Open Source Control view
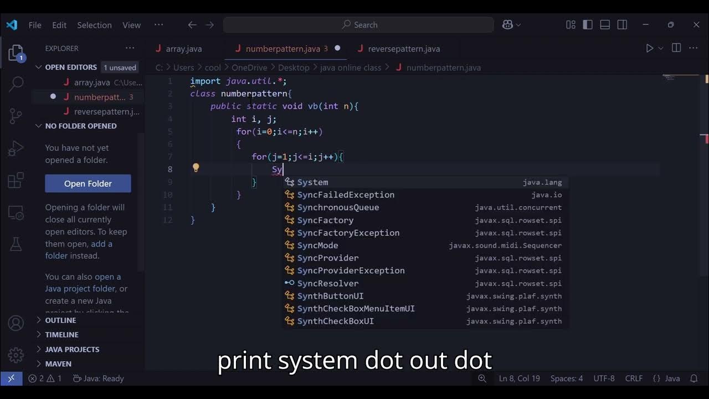Image resolution: width=709 pixels, height=399 pixels. [x=16, y=116]
